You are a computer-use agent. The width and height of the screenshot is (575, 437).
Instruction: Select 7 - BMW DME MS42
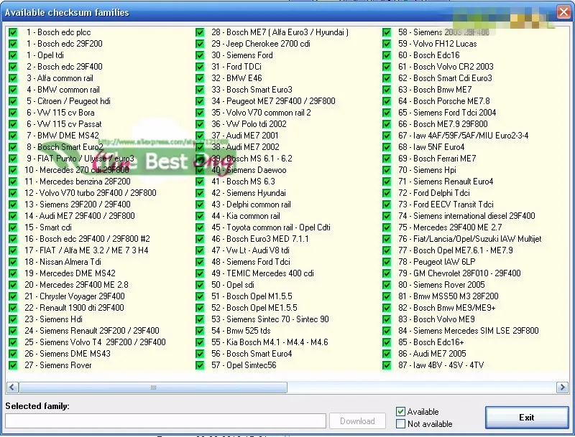[x=63, y=136]
